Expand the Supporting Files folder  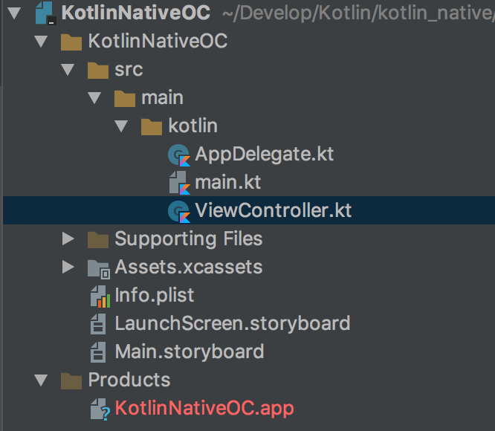coord(68,239)
